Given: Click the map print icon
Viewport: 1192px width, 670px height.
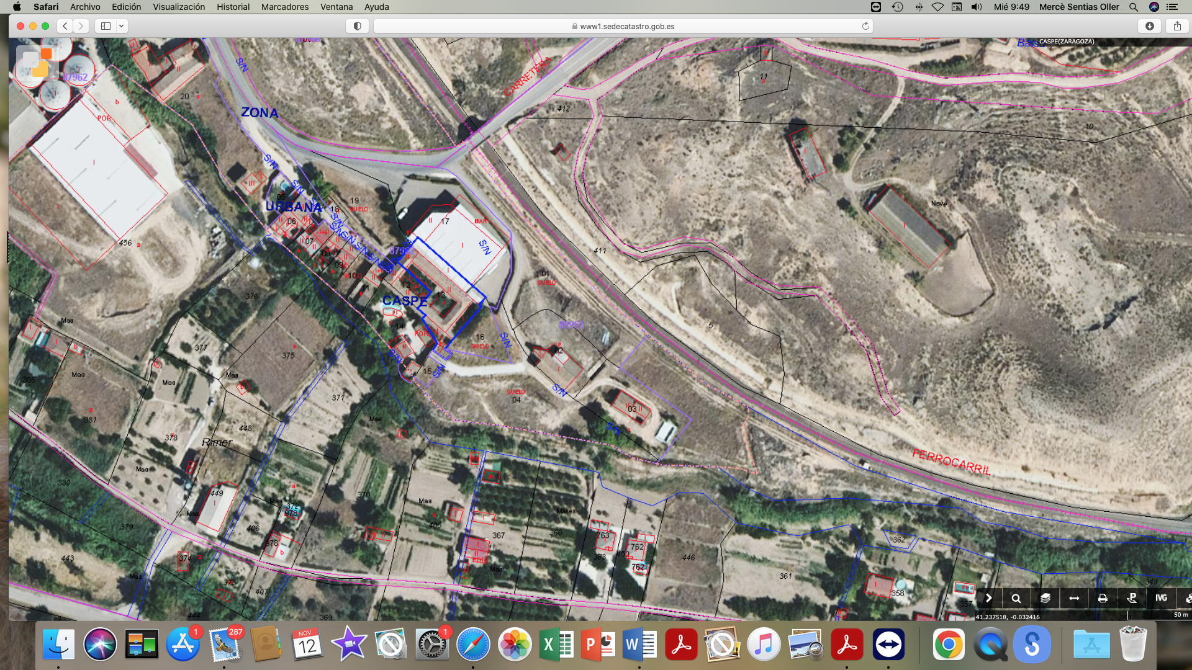Looking at the screenshot, I should pyautogui.click(x=1103, y=598).
